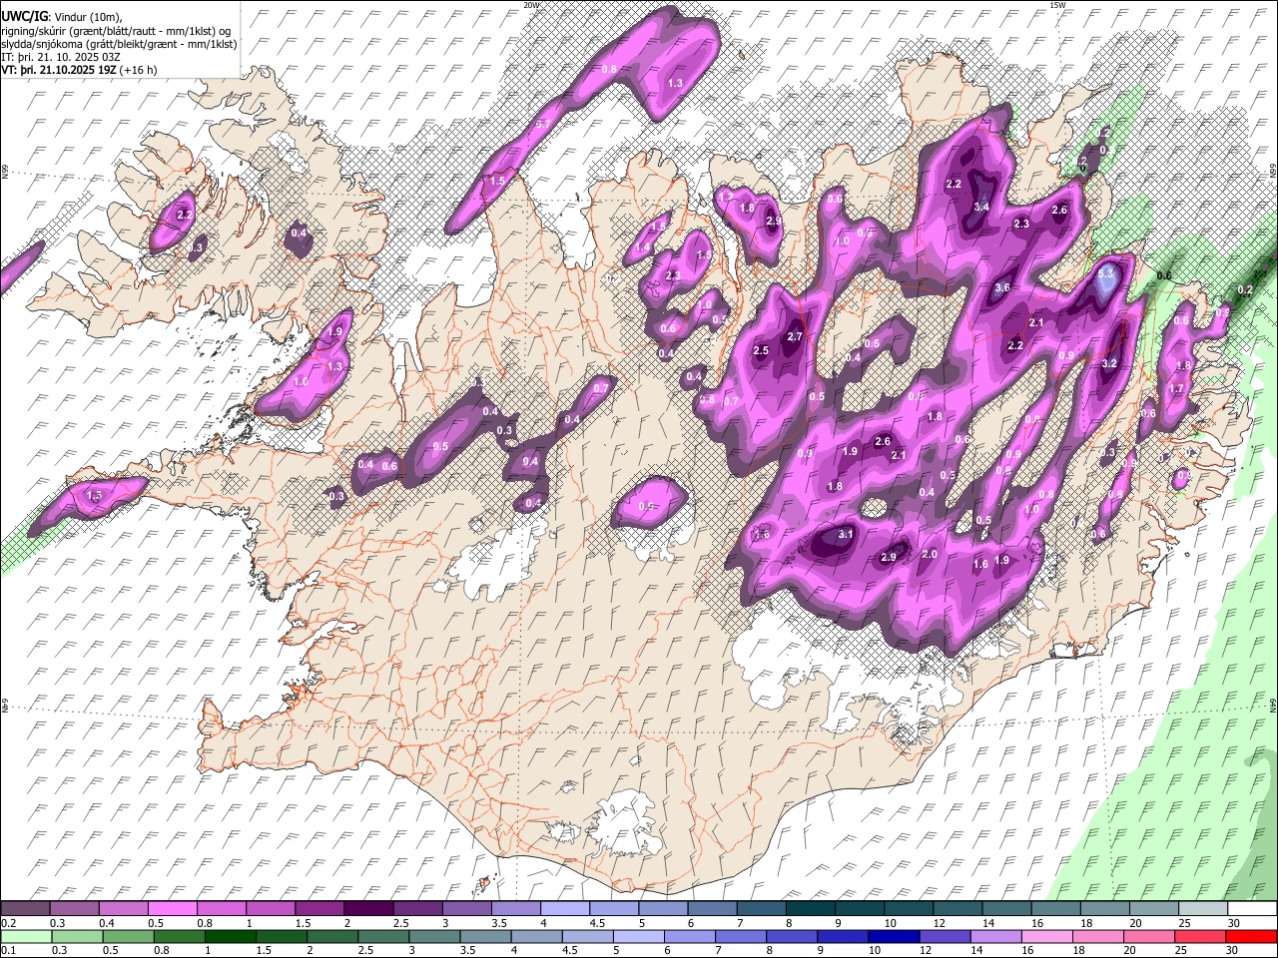
Task: Click the 20W longitude label
Action: (531, 5)
